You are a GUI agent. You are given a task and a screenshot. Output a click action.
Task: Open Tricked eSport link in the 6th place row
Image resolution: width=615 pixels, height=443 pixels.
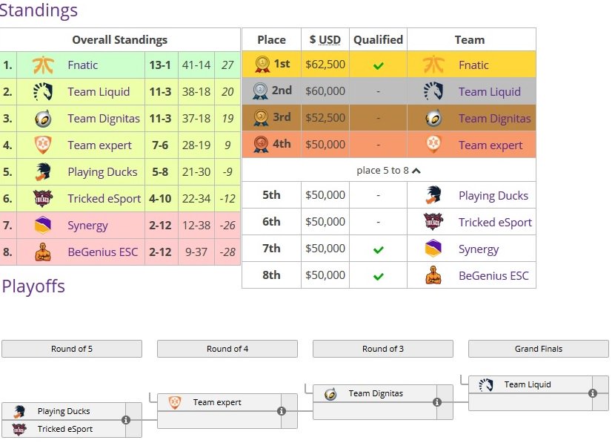pos(495,223)
